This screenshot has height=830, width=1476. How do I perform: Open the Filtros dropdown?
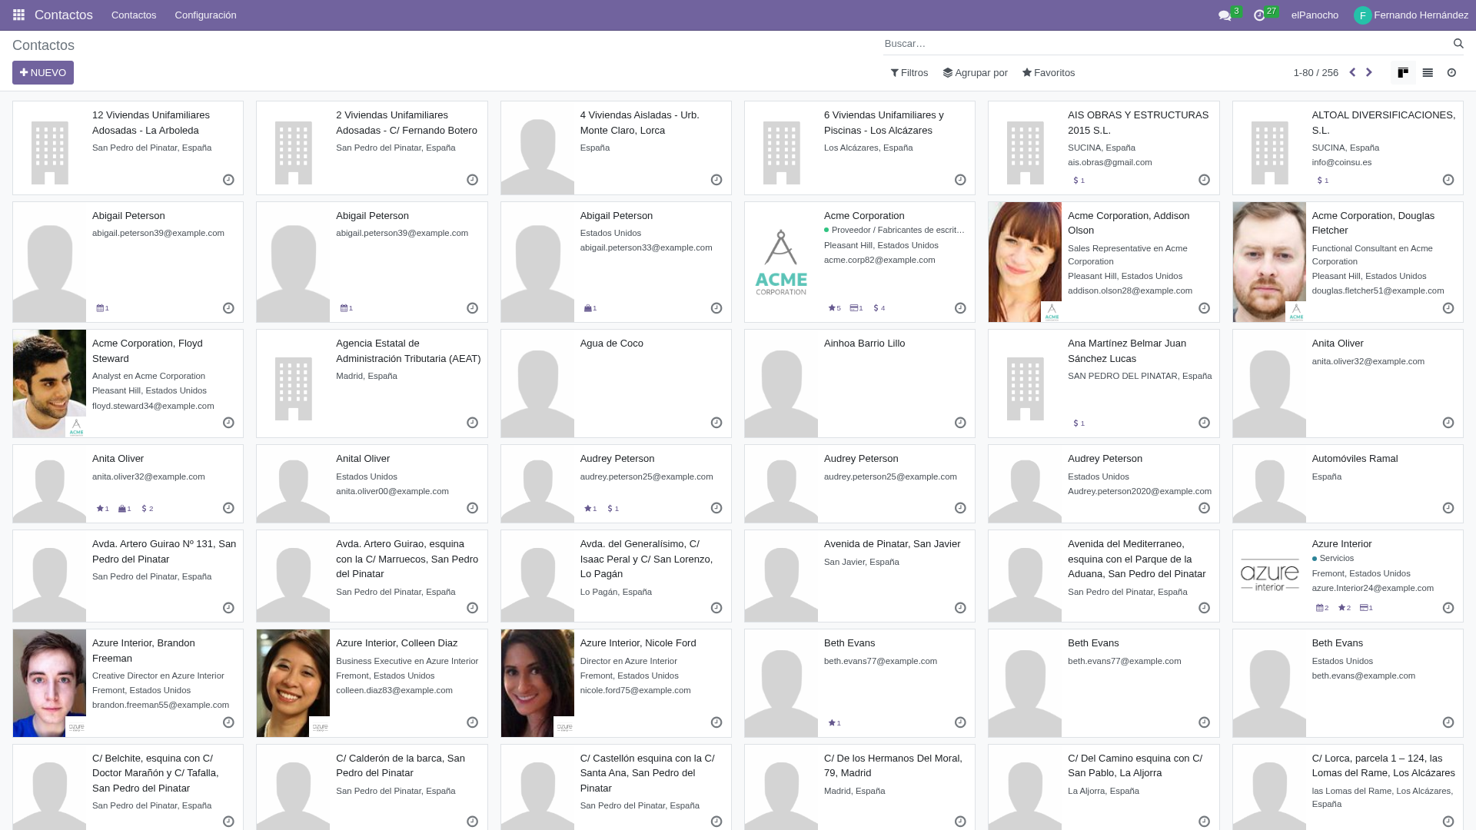click(909, 72)
